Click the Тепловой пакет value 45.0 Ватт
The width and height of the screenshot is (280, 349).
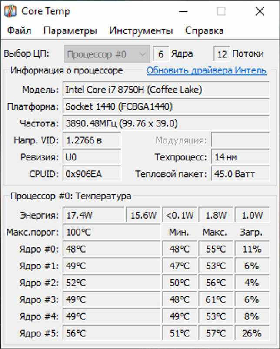tap(240, 174)
